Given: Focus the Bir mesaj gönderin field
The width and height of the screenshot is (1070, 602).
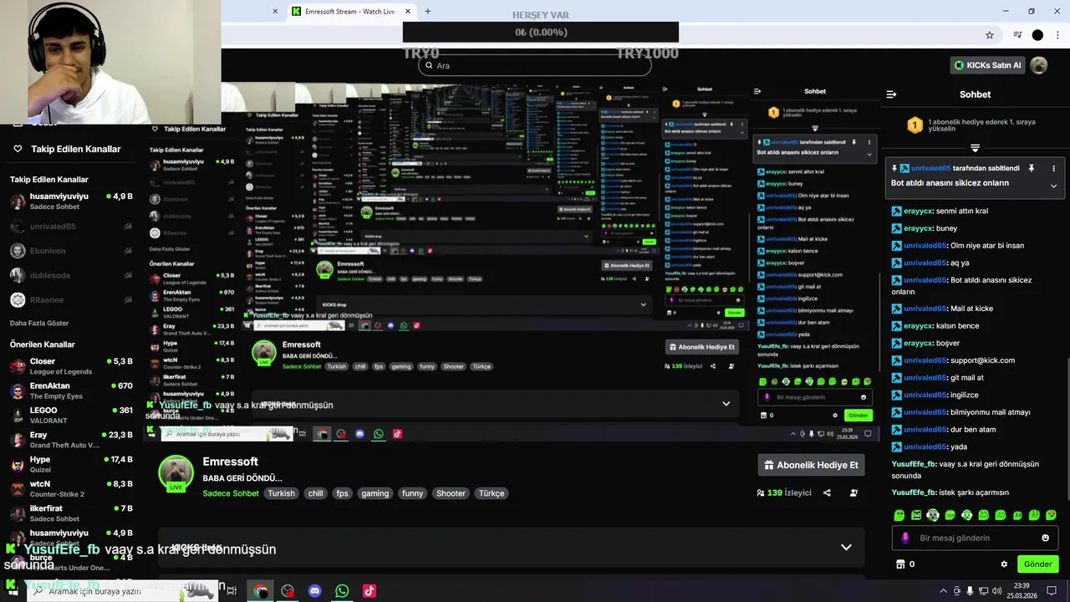Looking at the screenshot, I should click(x=975, y=538).
